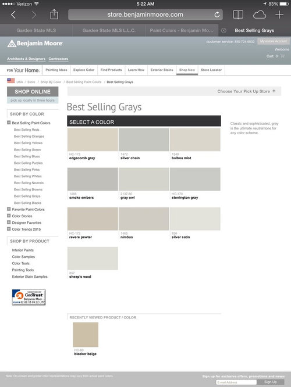
Task: Collapse Best Selling Paint Colors section
Action: pos(9,123)
